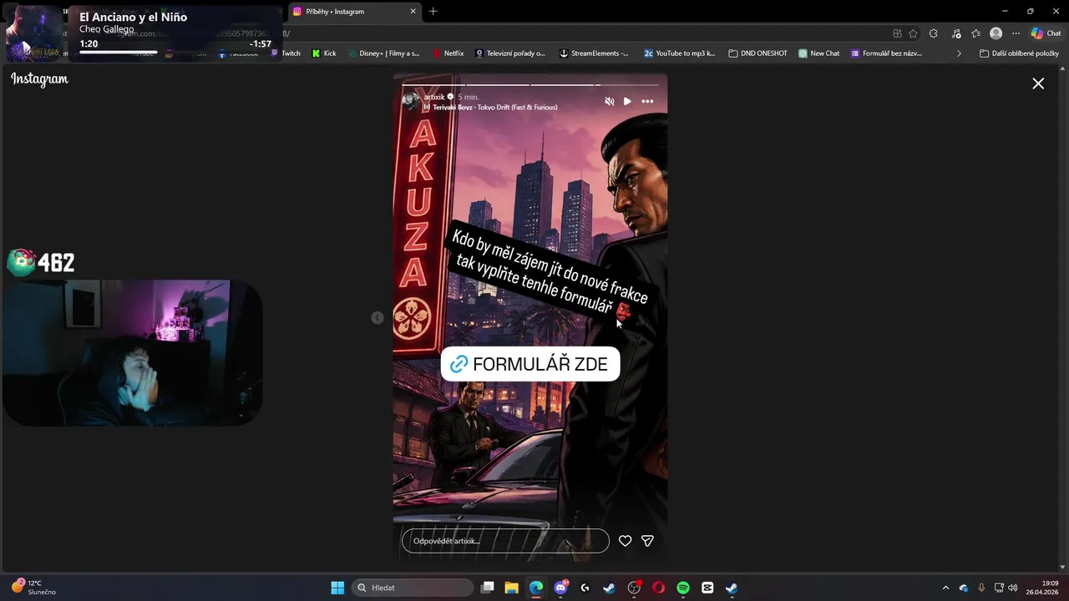1069x601 pixels.
Task: Open the split screen icon in address bar
Action: tap(897, 33)
